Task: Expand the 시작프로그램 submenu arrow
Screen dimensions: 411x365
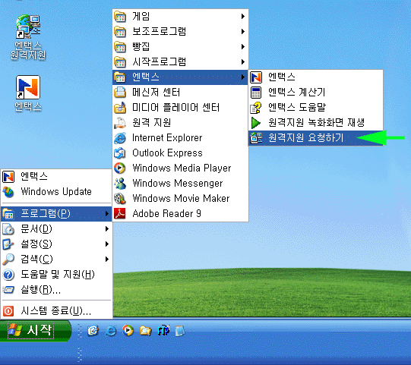Action: (243, 62)
